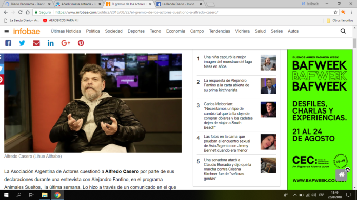Viewport: 357px width, 200px height.
Task: Click the orange extension icon in toolbar
Action: (x=343, y=12)
